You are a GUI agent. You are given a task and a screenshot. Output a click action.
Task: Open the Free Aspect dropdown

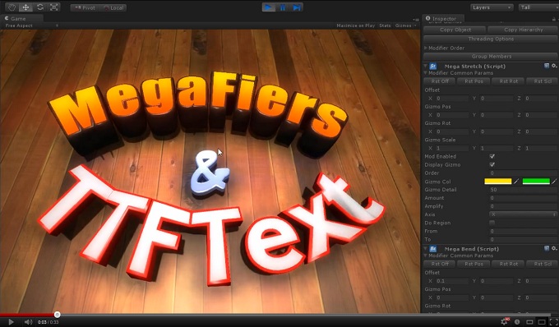click(x=32, y=25)
